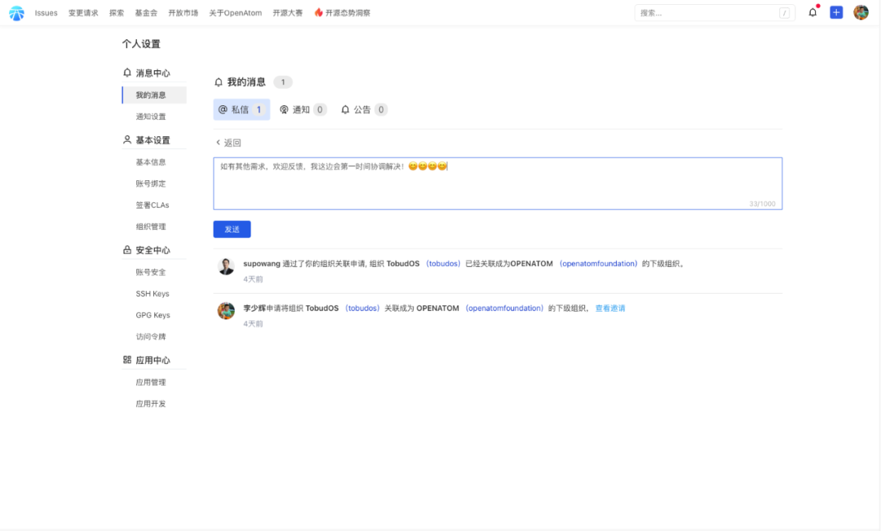The height and width of the screenshot is (531, 881).
Task: Click the bell icon next to 我的消息 heading
Action: click(219, 82)
